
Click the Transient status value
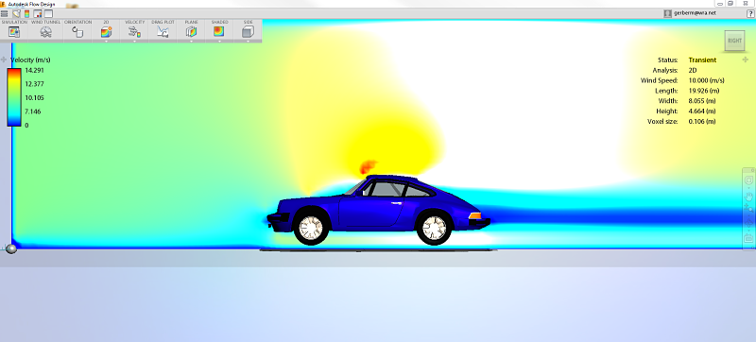click(x=702, y=60)
